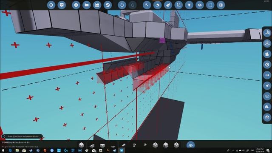This screenshot has width=272, height=153.
Task: Click the 'STEAM Early Access Build' version text
Action: pos(16,142)
